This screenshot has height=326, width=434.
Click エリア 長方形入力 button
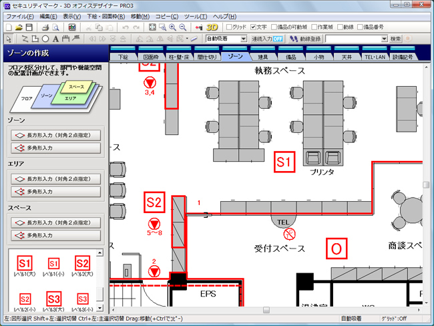pyautogui.click(x=55, y=179)
